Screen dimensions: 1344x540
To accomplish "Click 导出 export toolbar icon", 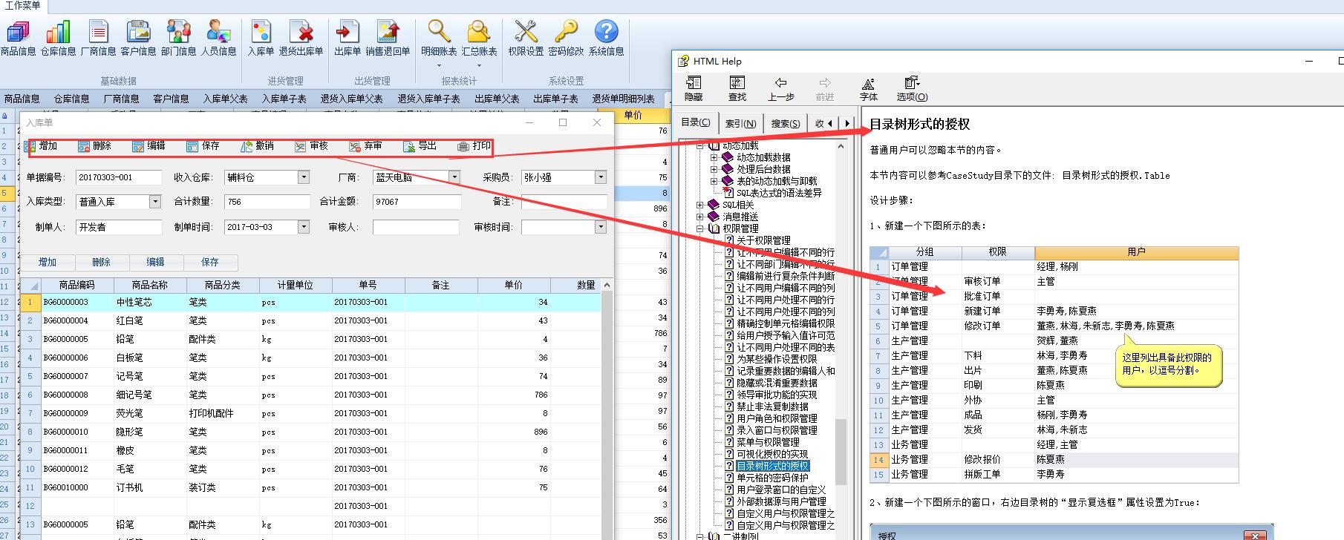I will pyautogui.click(x=420, y=146).
